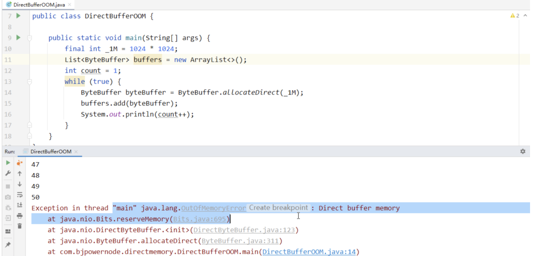Open run configuration wrench icon

click(8, 173)
